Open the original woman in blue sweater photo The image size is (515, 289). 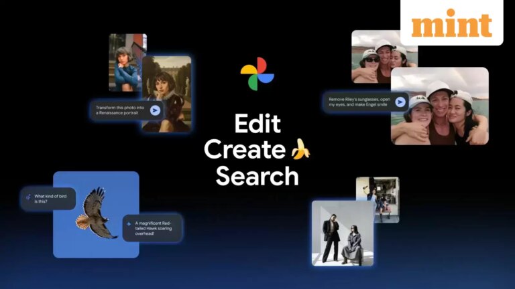coord(125,62)
